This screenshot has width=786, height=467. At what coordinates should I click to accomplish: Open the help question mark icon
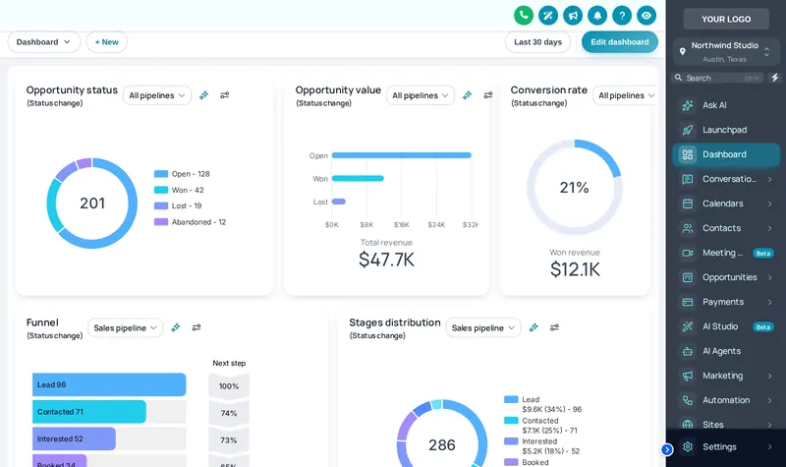[x=622, y=16]
